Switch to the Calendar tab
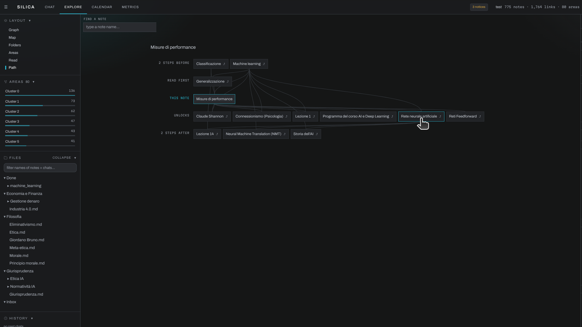582x327 pixels. (x=102, y=7)
